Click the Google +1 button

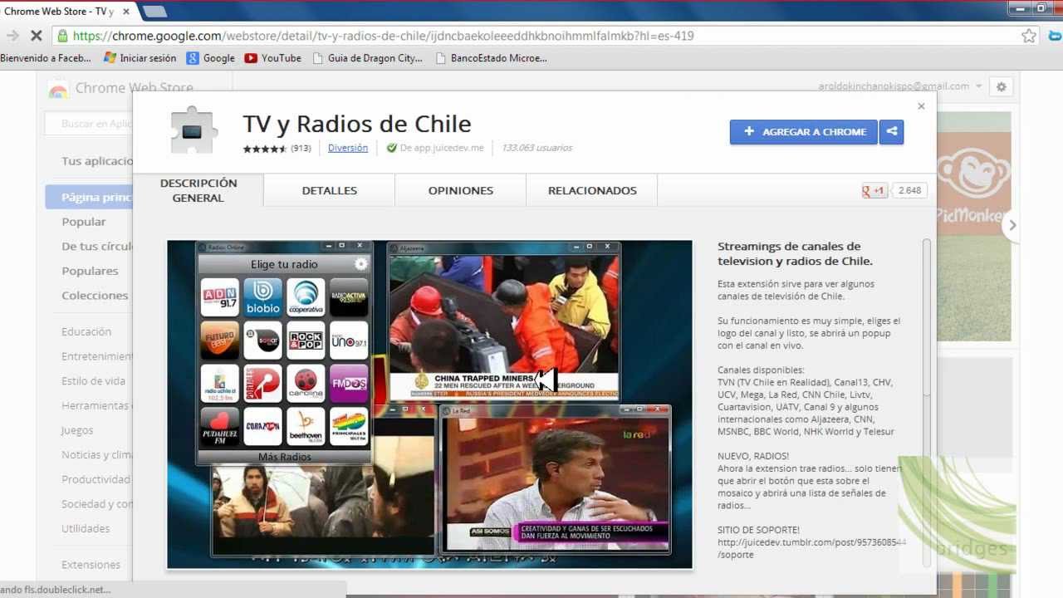874,190
